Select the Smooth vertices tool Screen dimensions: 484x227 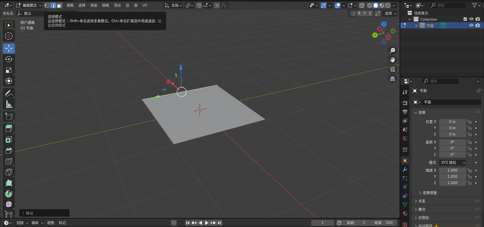(9, 204)
